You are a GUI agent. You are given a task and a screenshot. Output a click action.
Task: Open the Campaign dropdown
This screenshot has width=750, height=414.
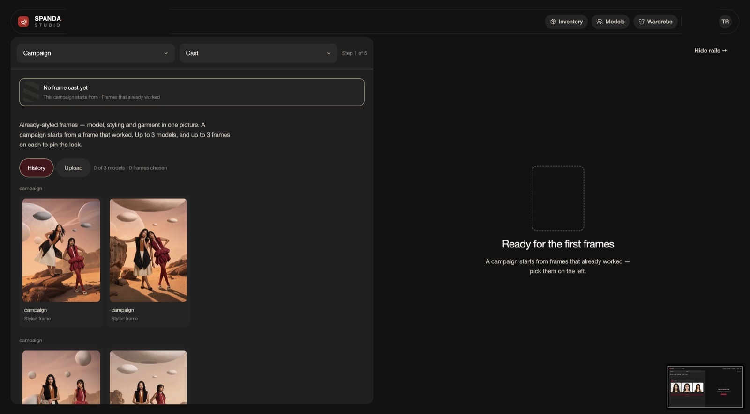click(96, 53)
